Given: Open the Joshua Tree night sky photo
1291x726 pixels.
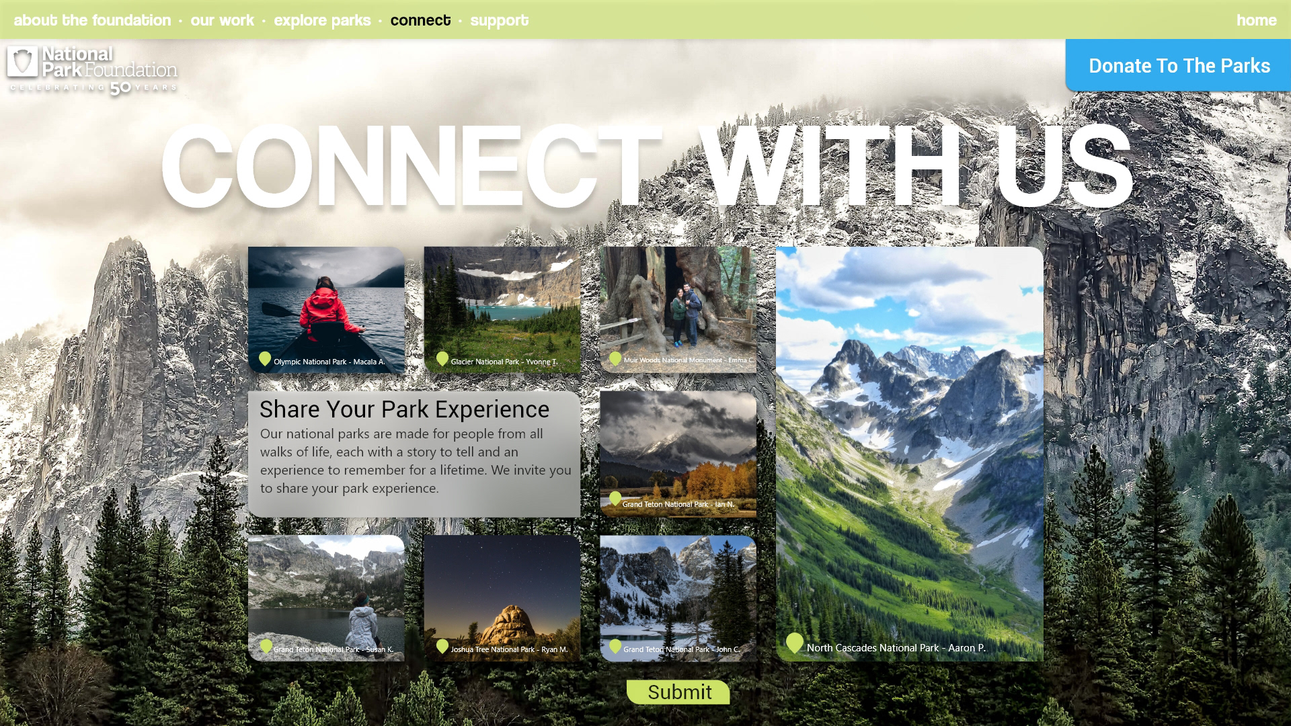Looking at the screenshot, I should pos(502,598).
